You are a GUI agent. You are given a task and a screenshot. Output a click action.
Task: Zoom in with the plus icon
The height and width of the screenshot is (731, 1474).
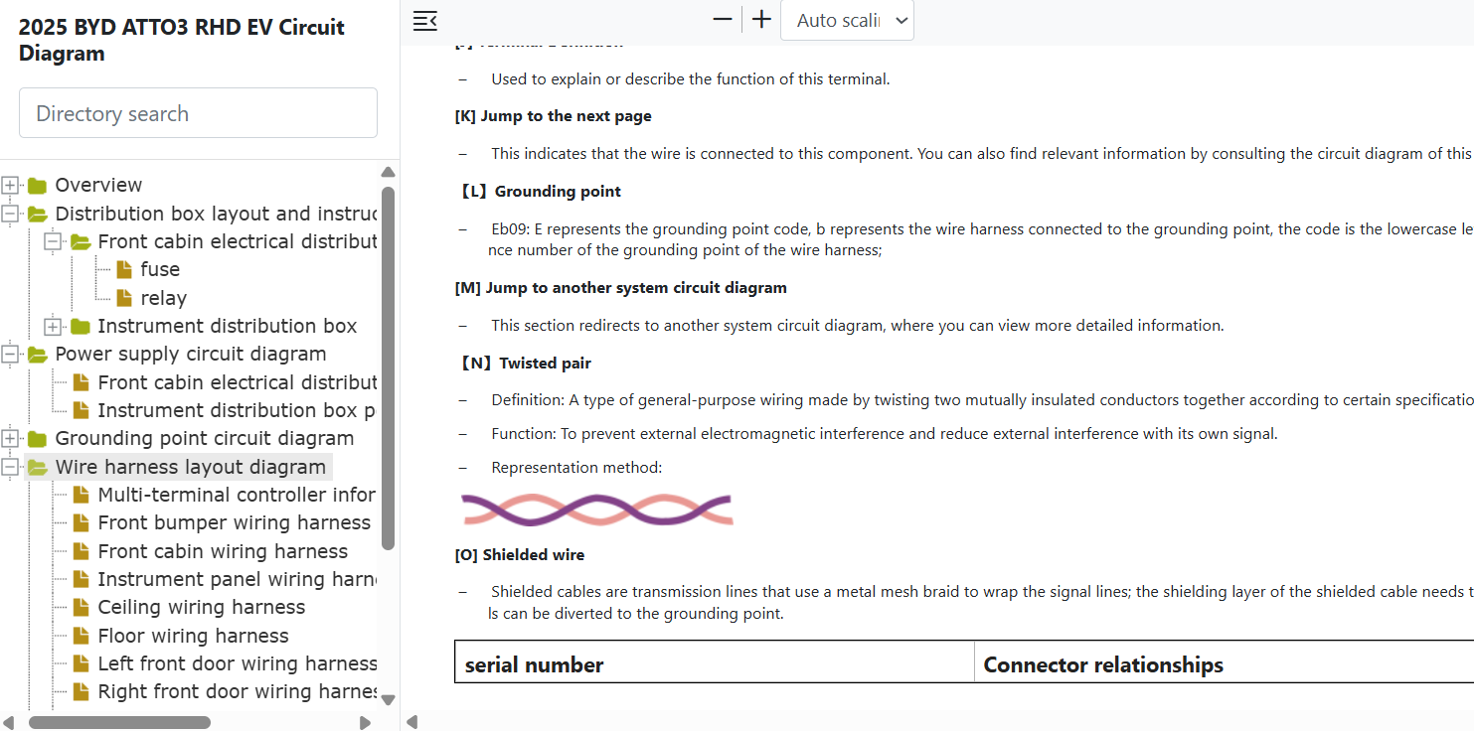point(761,19)
